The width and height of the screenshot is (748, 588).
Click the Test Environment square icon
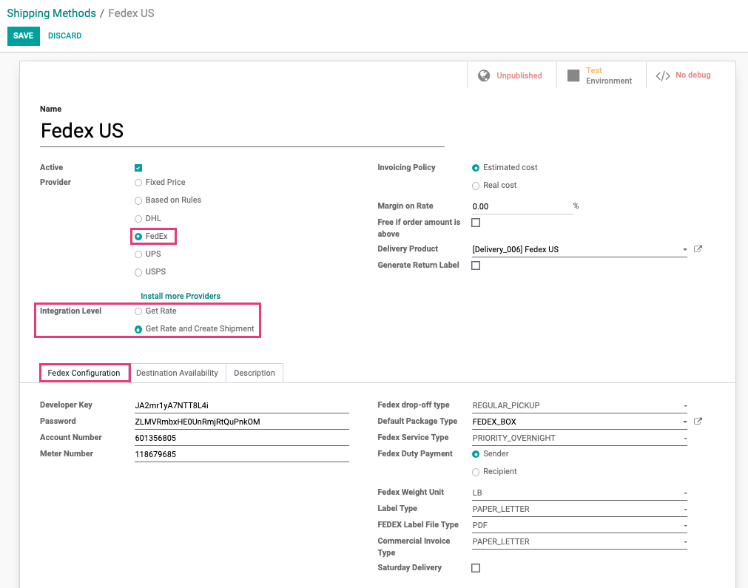pos(573,75)
